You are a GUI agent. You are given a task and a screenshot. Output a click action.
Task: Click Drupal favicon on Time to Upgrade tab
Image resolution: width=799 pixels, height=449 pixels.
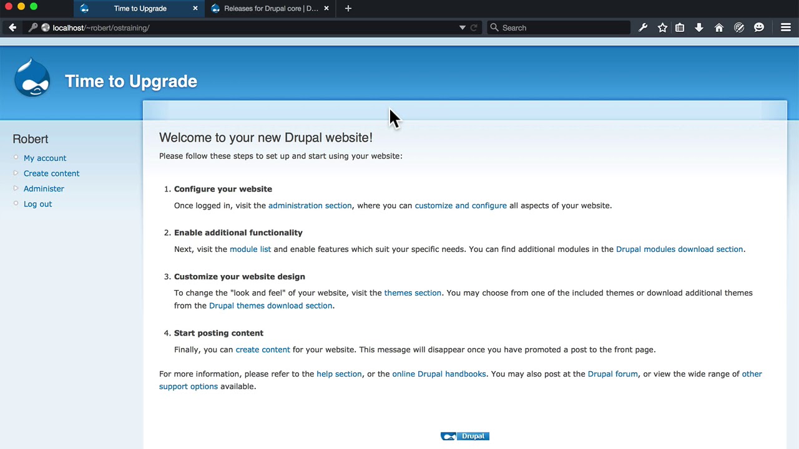click(x=85, y=8)
